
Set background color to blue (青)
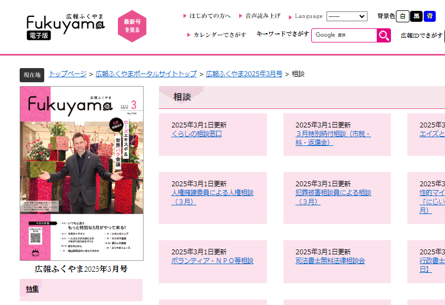click(430, 16)
